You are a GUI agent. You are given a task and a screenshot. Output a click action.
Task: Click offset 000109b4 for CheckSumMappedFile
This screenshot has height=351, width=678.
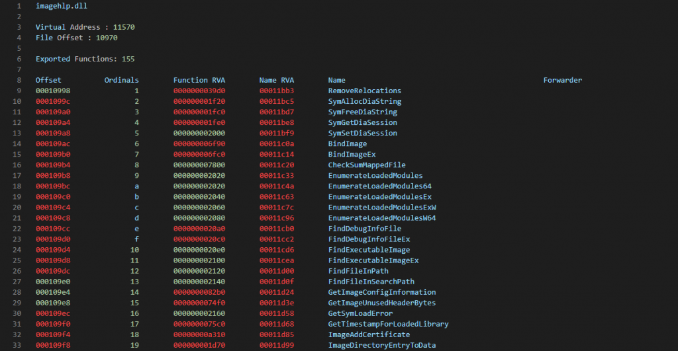(x=53, y=165)
